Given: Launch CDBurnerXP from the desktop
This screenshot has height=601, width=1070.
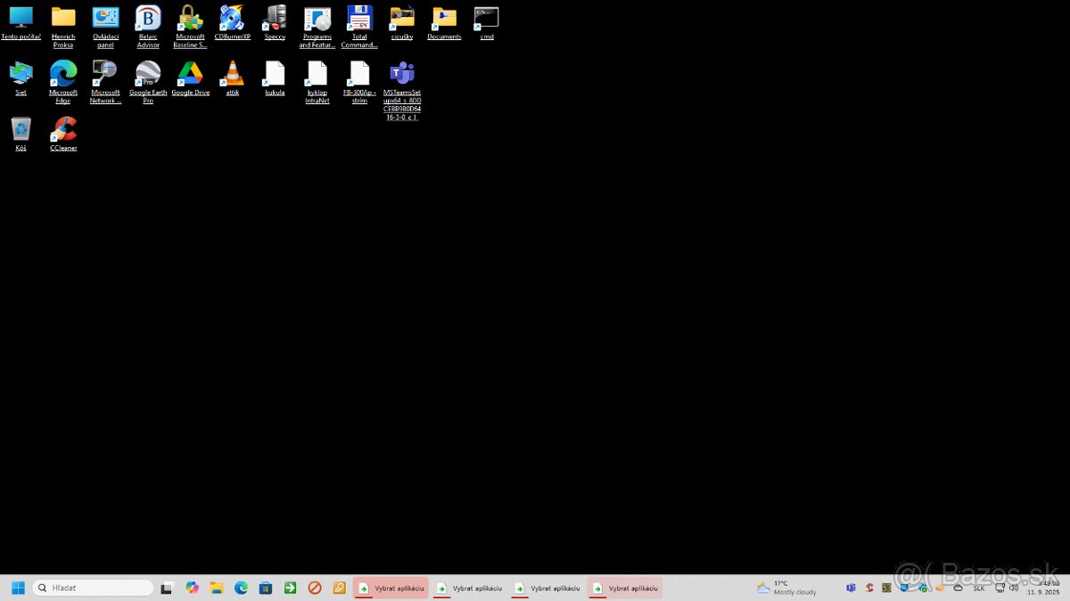Looking at the screenshot, I should (x=232, y=18).
